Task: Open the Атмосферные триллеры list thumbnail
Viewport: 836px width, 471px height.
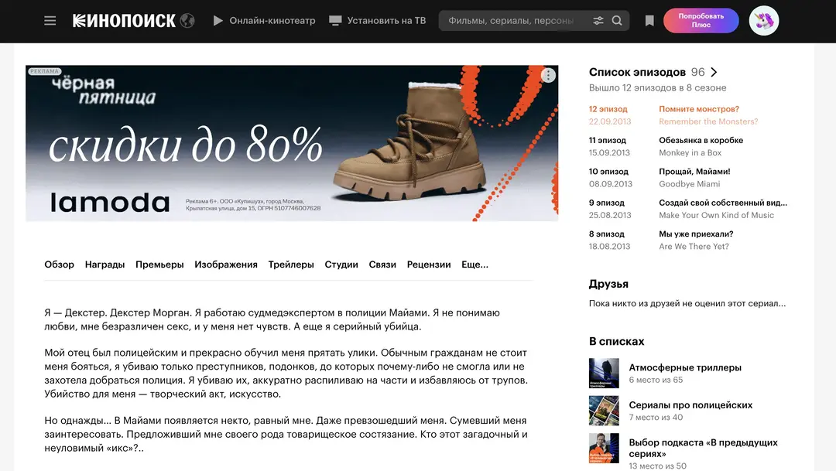Action: coord(604,373)
